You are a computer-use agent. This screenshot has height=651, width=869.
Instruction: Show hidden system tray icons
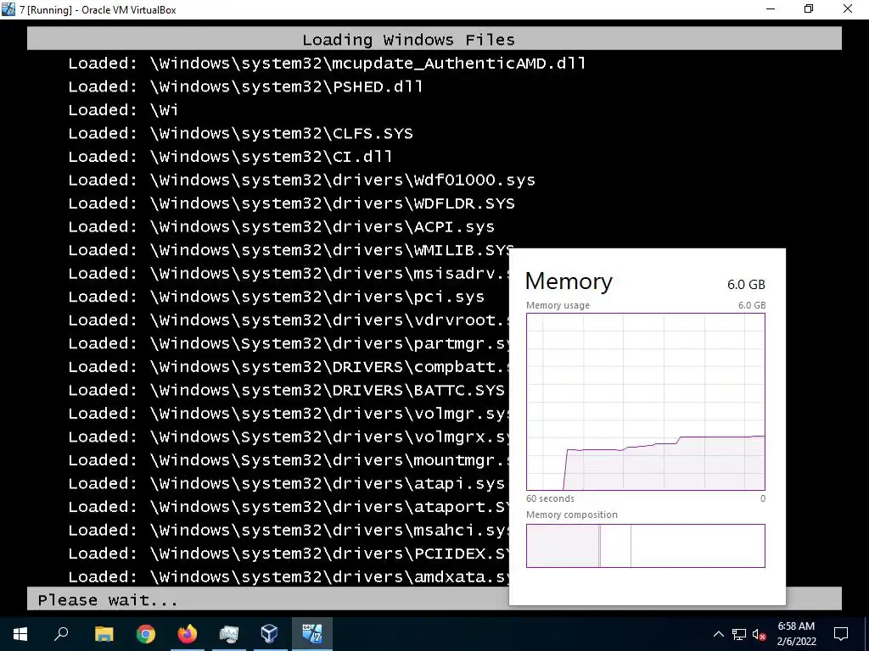[718, 634]
